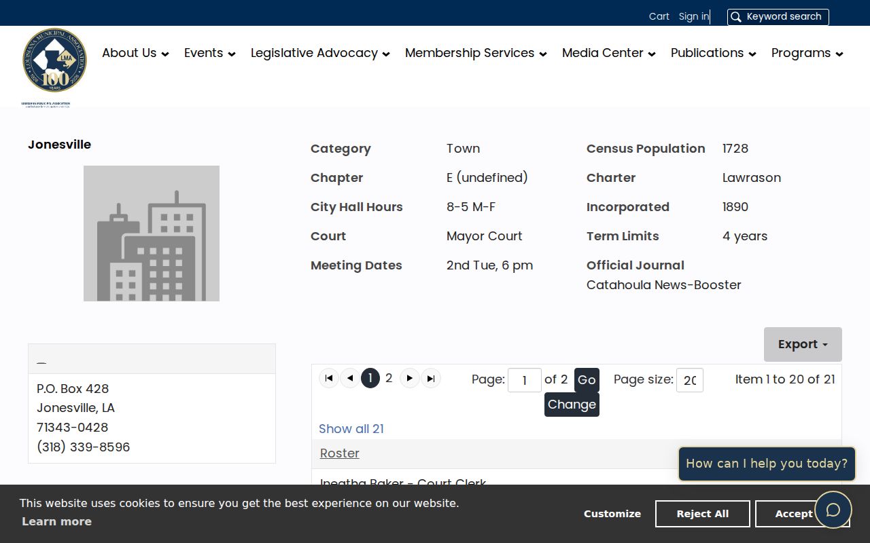Click the Item 1 to 20 of 21 text
Viewport: 870px width, 543px height.
[785, 379]
